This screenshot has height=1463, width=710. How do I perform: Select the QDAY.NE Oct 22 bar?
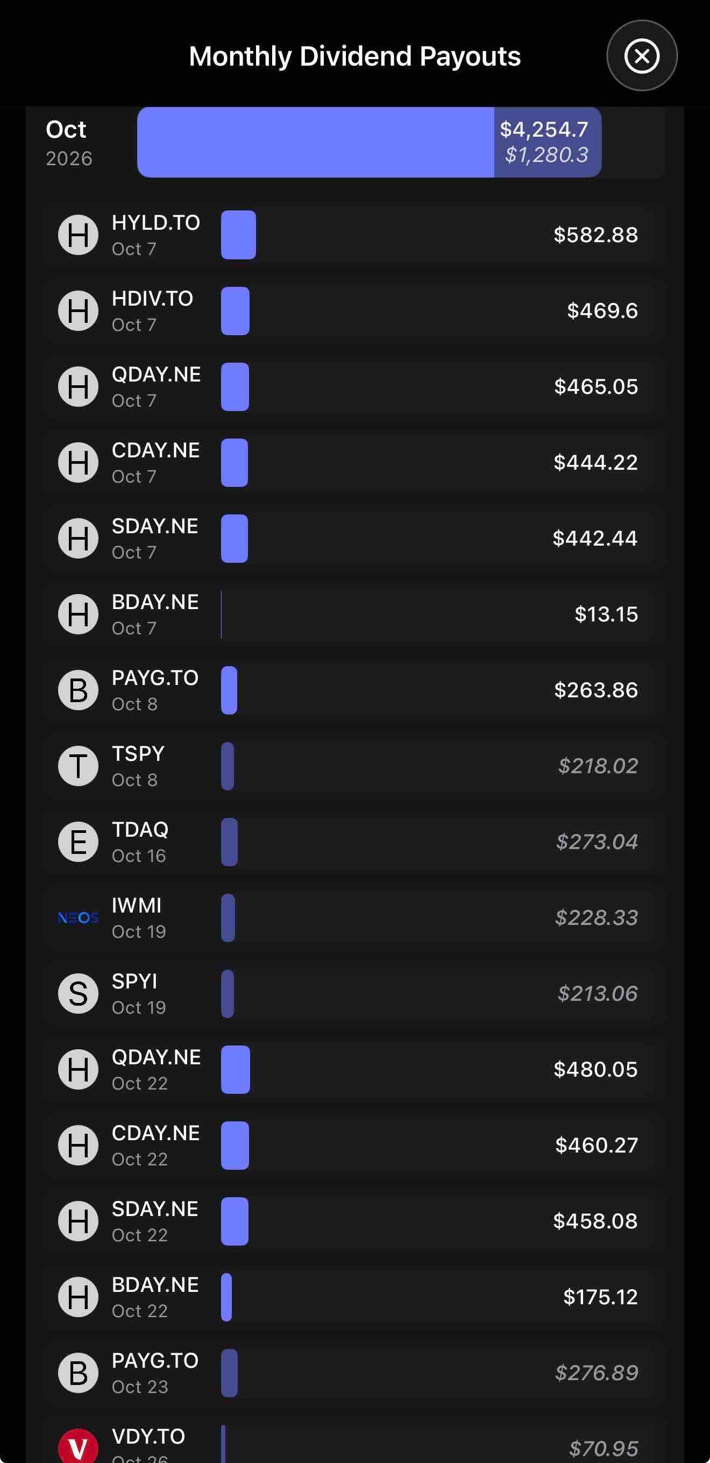click(x=236, y=1070)
